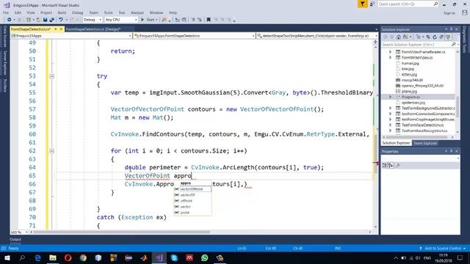Open File Explorer from taskbar

(53, 257)
